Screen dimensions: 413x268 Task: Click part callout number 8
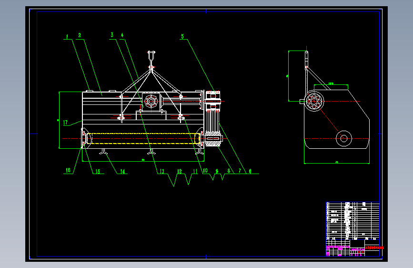coord(229,171)
